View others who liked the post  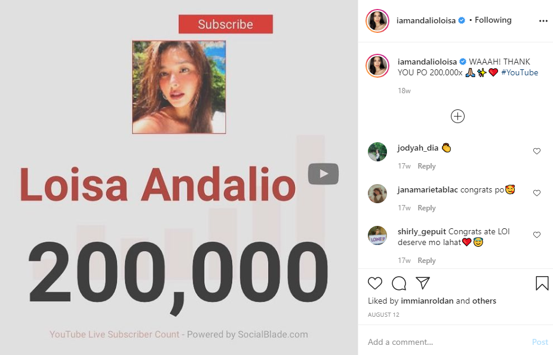[x=484, y=301]
